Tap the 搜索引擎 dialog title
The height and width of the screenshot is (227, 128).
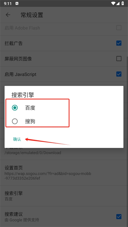[x=23, y=95]
